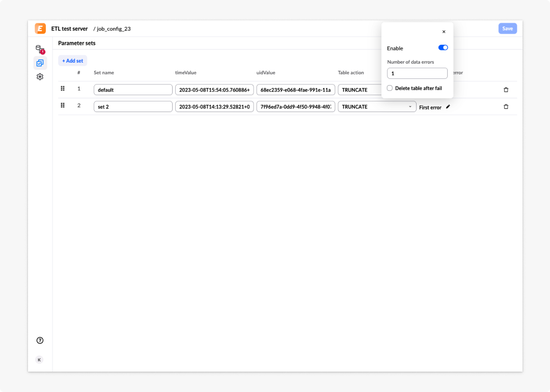The image size is (550, 392).
Task: Click the Add set button
Action: pyautogui.click(x=73, y=61)
